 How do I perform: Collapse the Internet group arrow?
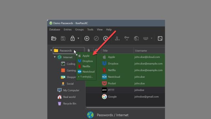[x=55, y=57]
